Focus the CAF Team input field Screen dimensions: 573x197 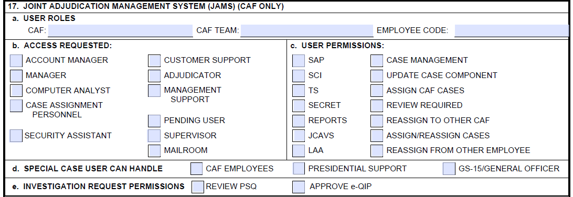pyautogui.click(x=307, y=30)
